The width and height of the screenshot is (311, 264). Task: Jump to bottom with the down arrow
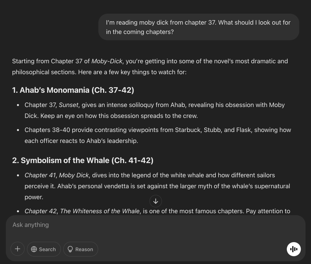click(x=156, y=201)
